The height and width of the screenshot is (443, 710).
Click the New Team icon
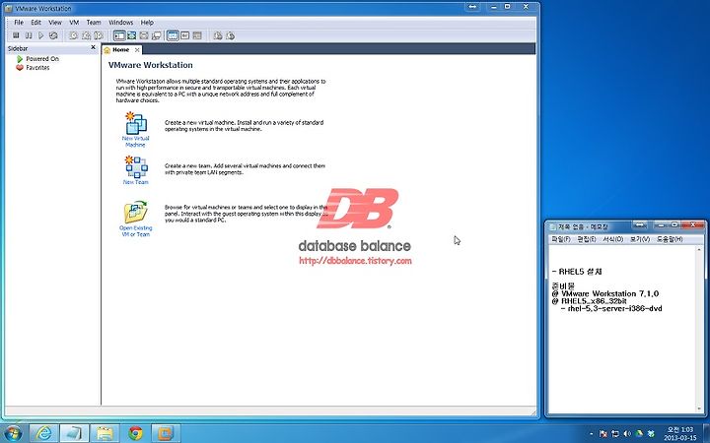(135, 167)
